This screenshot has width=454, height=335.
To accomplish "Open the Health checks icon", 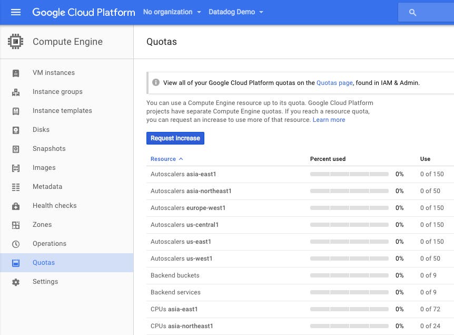I will pos(16,206).
